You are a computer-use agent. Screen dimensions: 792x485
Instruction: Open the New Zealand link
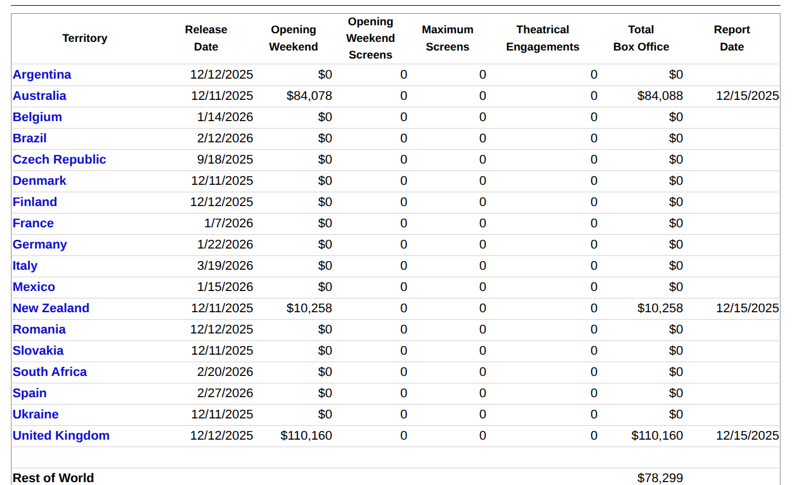(x=51, y=308)
